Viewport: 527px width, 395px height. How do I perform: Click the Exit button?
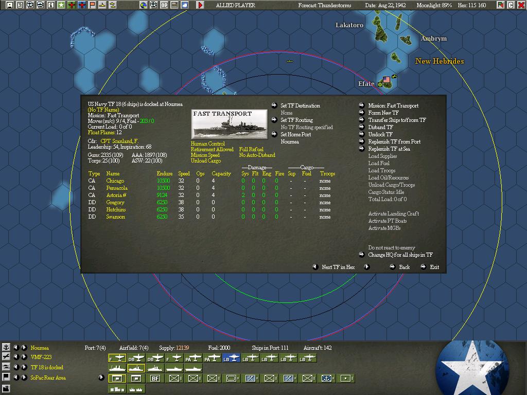pos(434,267)
